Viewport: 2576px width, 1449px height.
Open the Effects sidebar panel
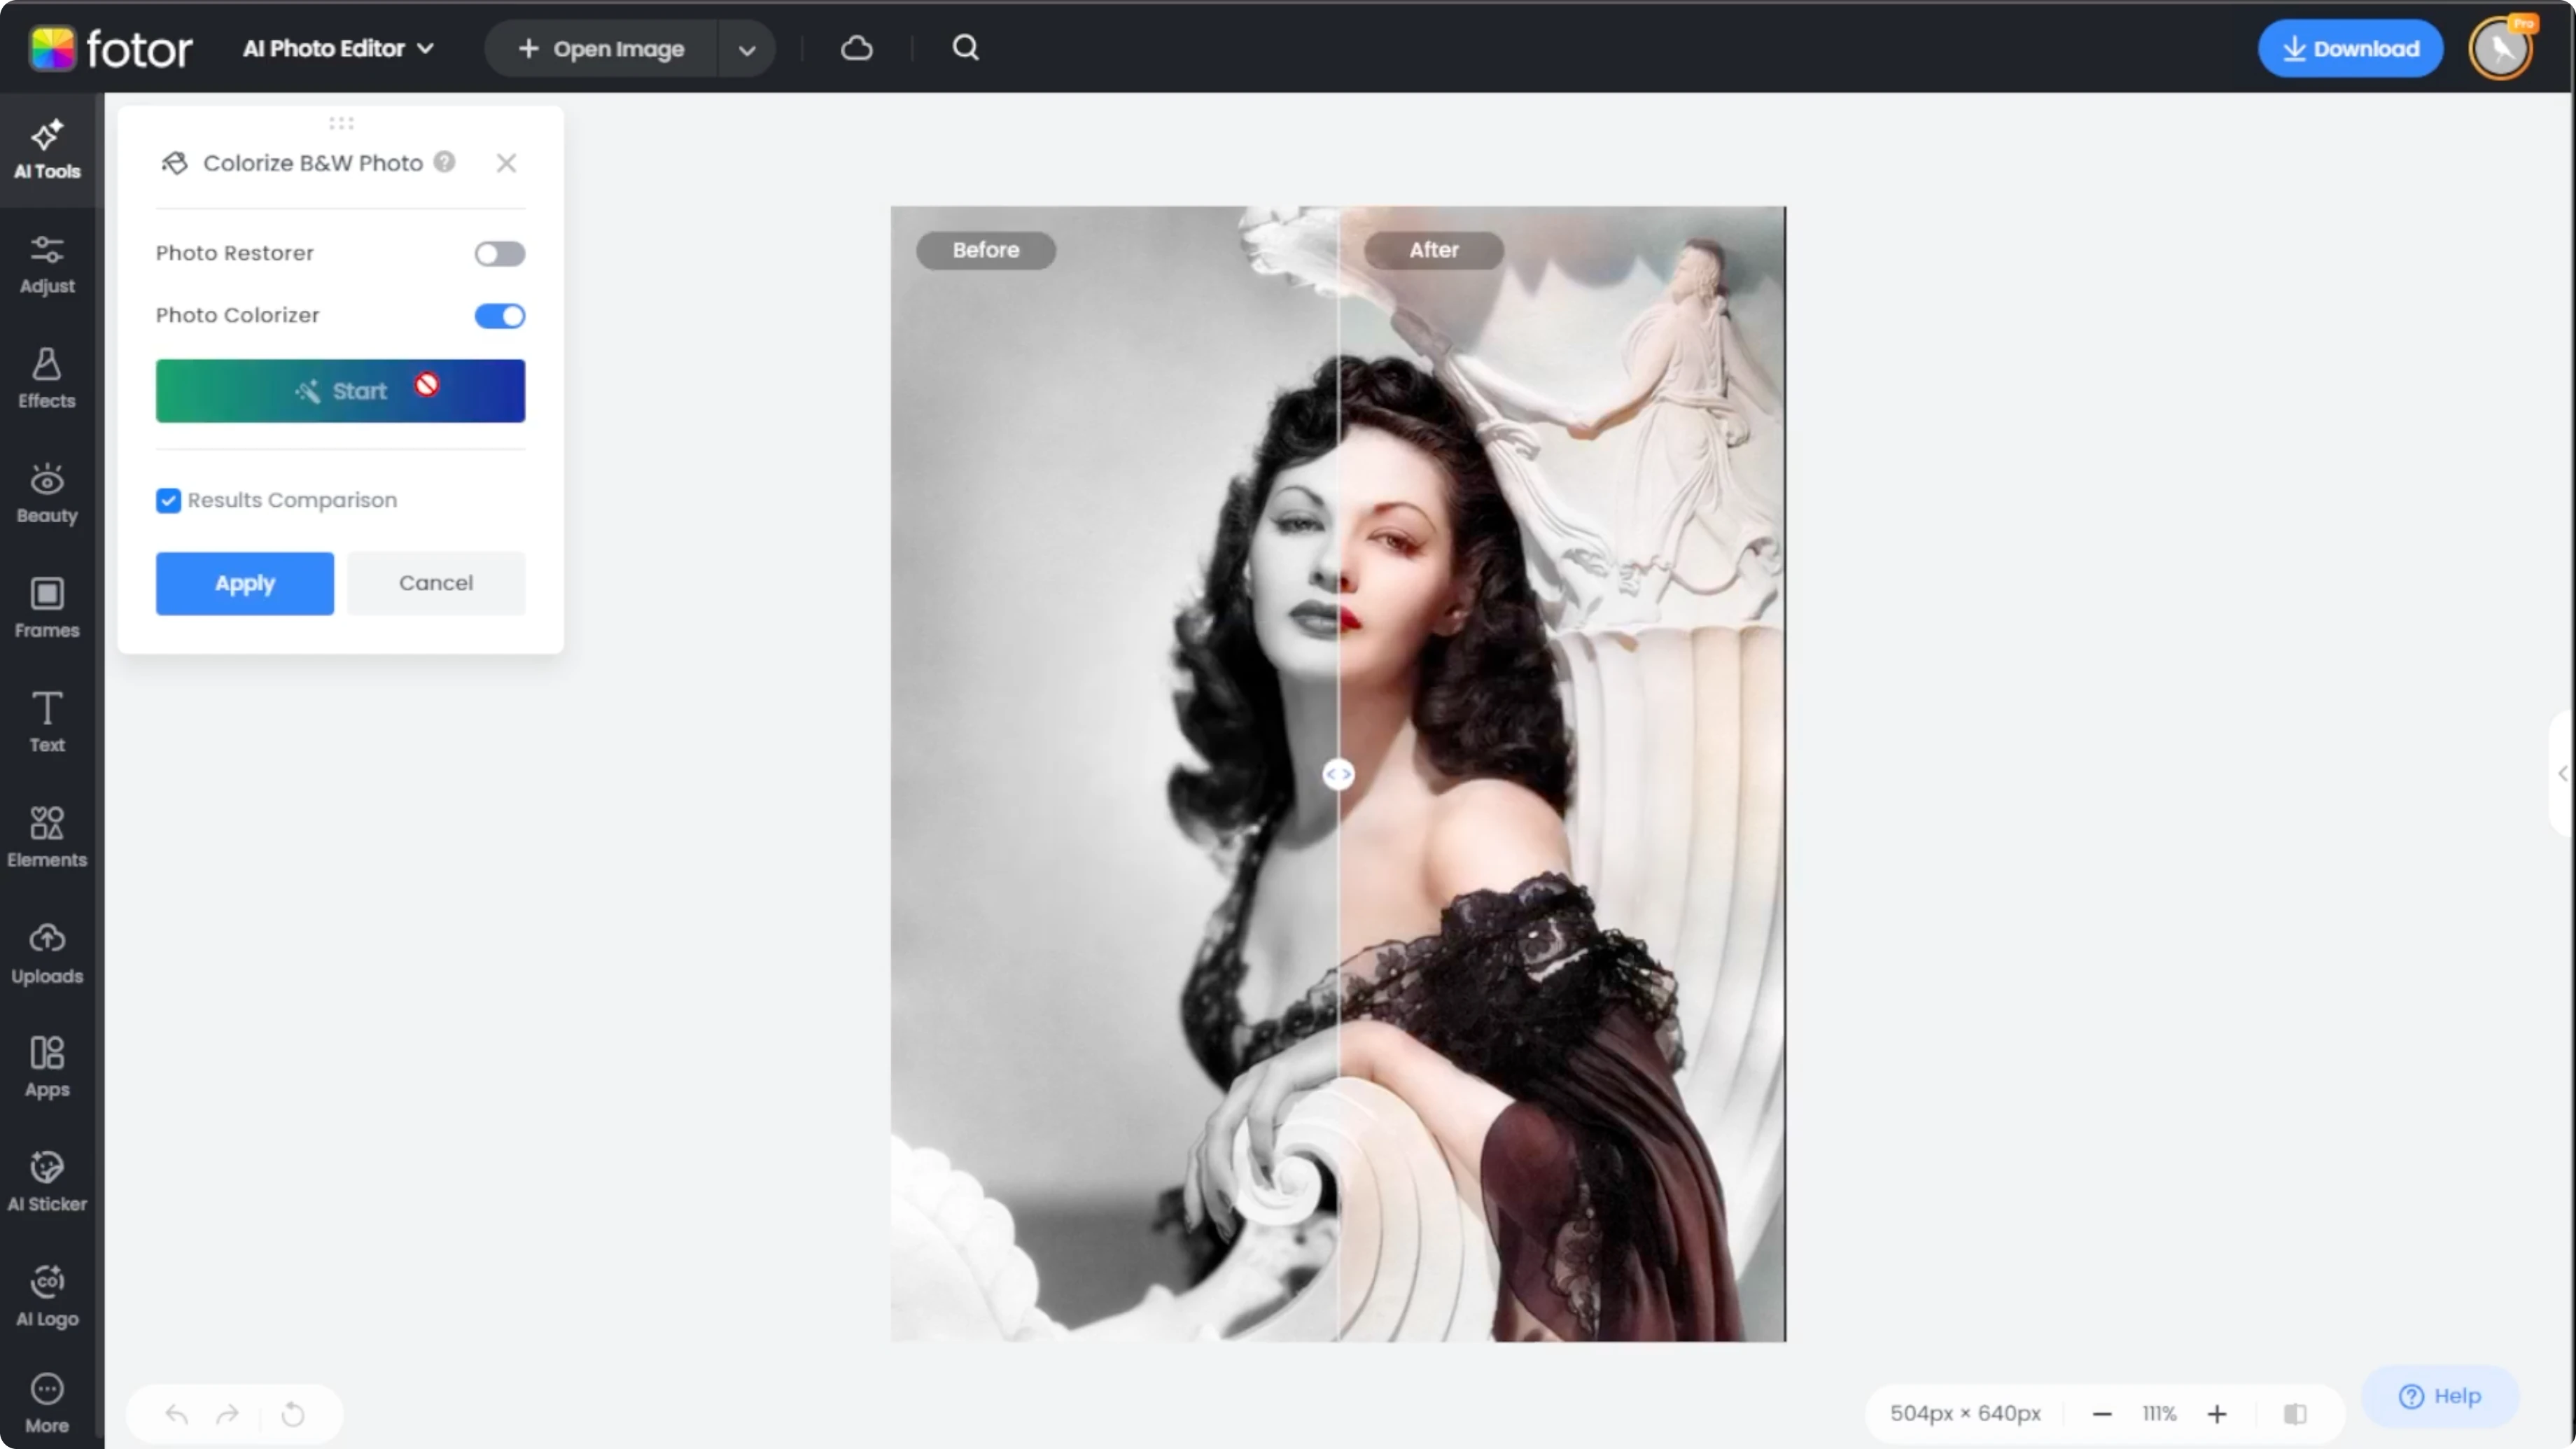click(47, 379)
